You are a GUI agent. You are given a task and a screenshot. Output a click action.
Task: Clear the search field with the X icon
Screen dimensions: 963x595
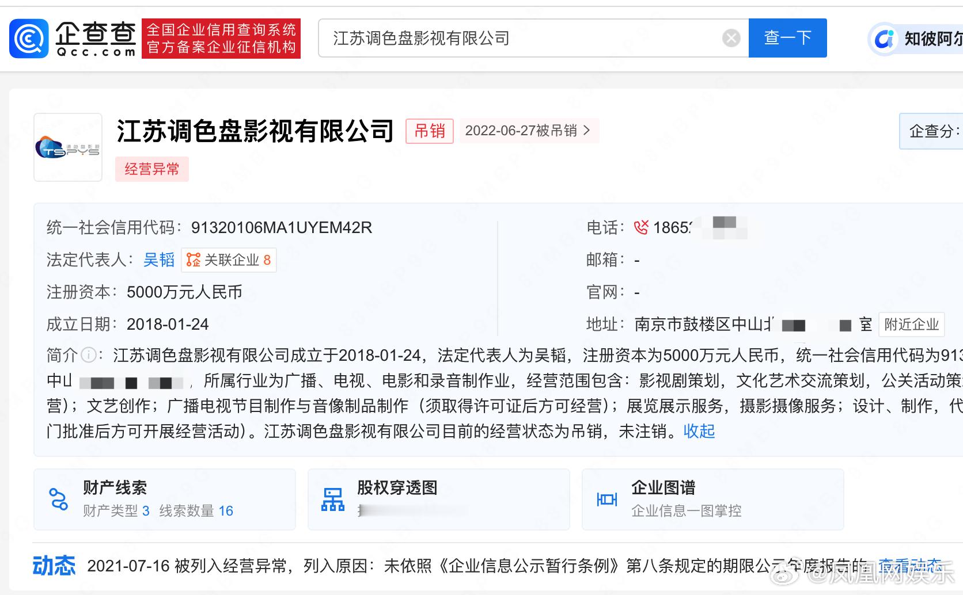click(x=731, y=39)
